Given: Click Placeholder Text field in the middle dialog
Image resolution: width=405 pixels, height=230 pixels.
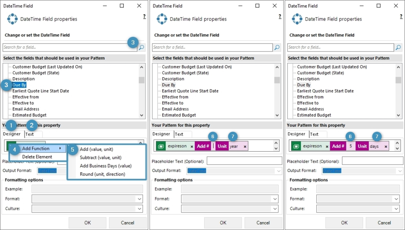Looking at the screenshot, I should click(x=244, y=161).
